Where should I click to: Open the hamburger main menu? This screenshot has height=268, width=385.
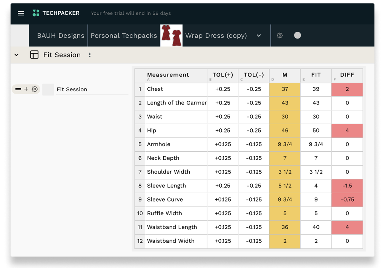coord(21,13)
